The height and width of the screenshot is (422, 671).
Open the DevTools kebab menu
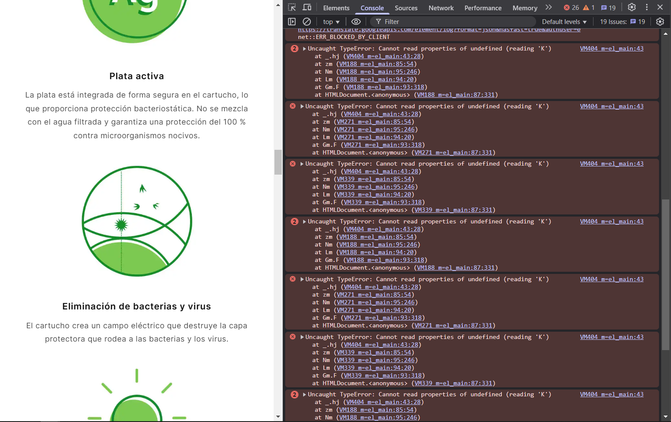point(647,7)
